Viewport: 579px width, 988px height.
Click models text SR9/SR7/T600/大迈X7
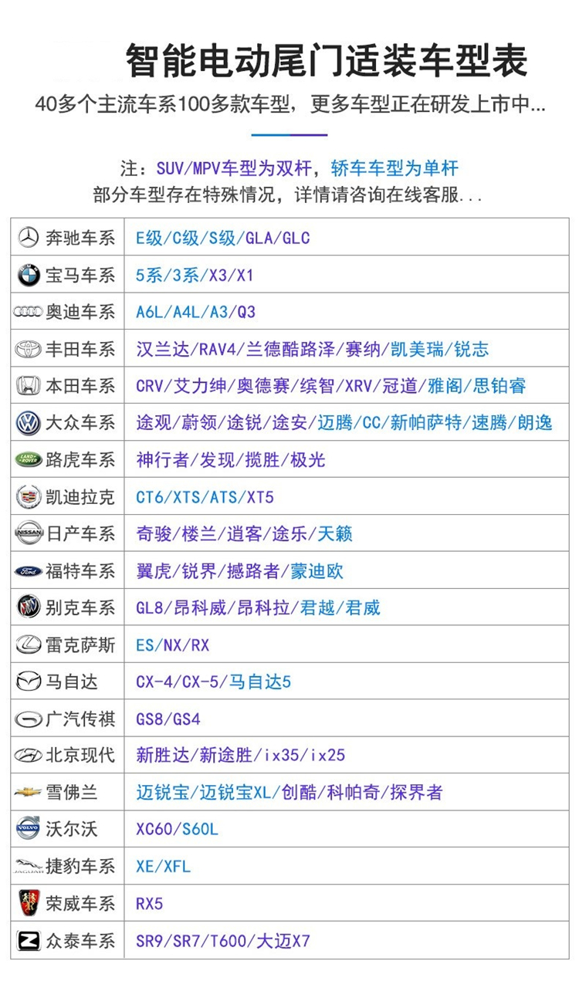point(223,941)
